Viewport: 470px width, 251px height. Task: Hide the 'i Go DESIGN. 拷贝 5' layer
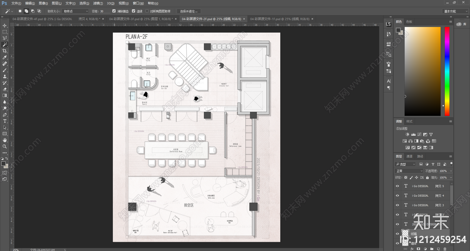(397, 186)
